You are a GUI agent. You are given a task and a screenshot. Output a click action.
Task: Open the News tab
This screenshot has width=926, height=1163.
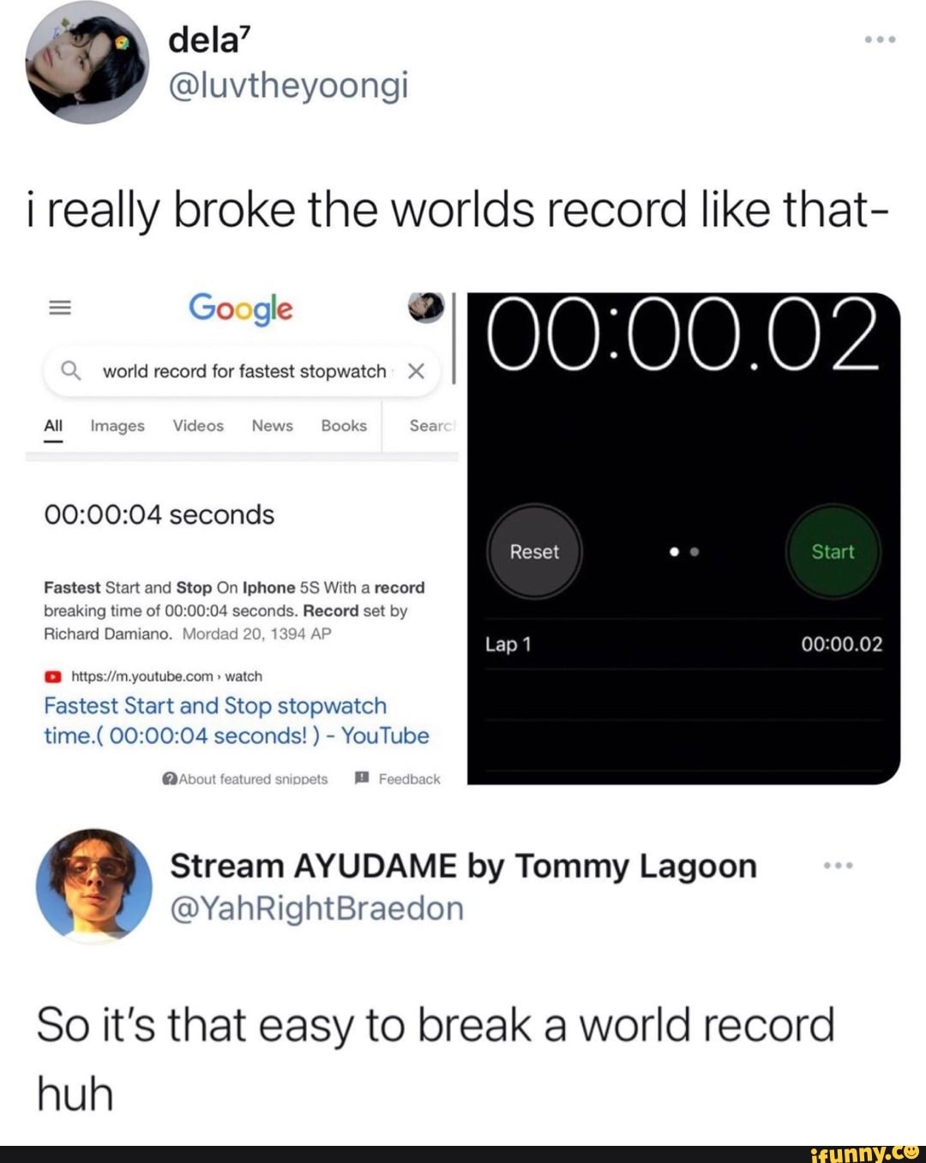coord(273,426)
